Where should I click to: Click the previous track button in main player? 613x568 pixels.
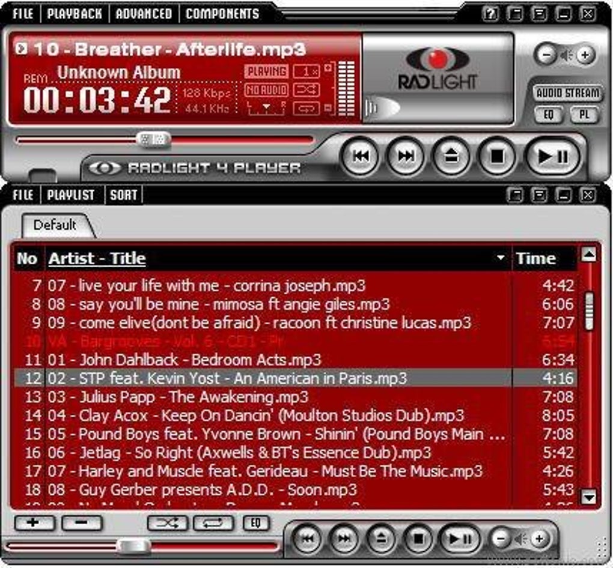[360, 156]
